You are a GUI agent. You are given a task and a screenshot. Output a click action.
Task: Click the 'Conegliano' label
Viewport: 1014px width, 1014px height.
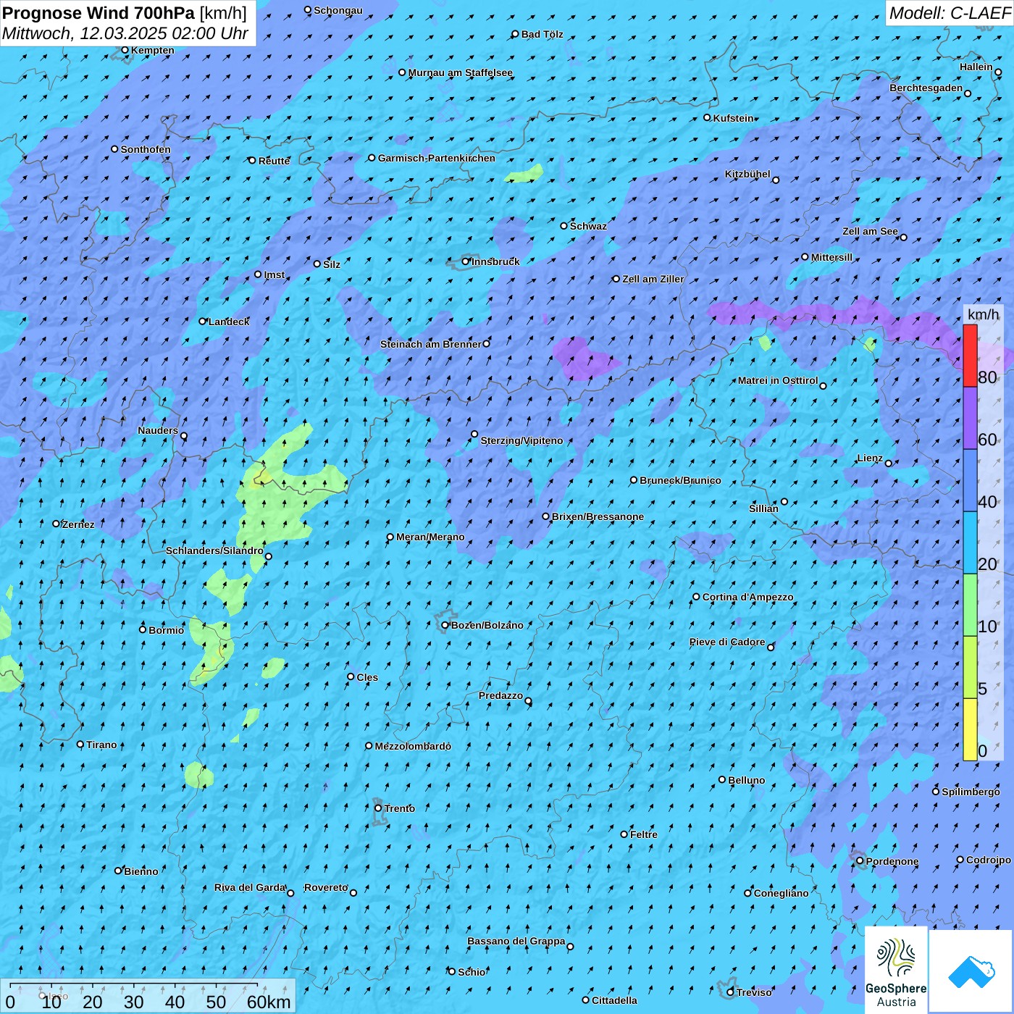pyautogui.click(x=781, y=893)
